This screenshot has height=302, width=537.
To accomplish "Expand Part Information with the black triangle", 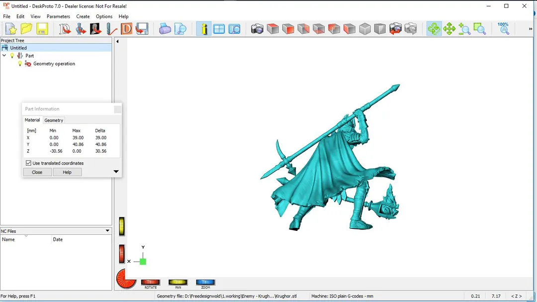I will click(116, 172).
